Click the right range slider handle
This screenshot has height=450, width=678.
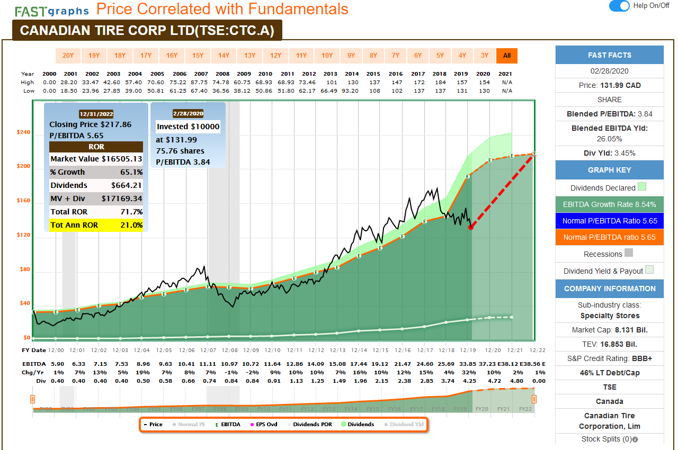click(x=534, y=399)
